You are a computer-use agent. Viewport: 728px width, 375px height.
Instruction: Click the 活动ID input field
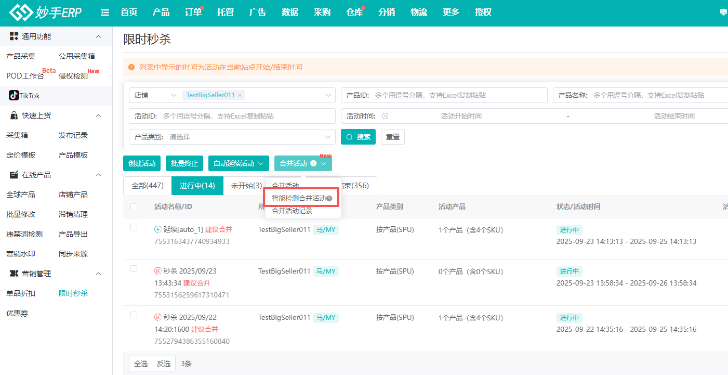(x=247, y=116)
